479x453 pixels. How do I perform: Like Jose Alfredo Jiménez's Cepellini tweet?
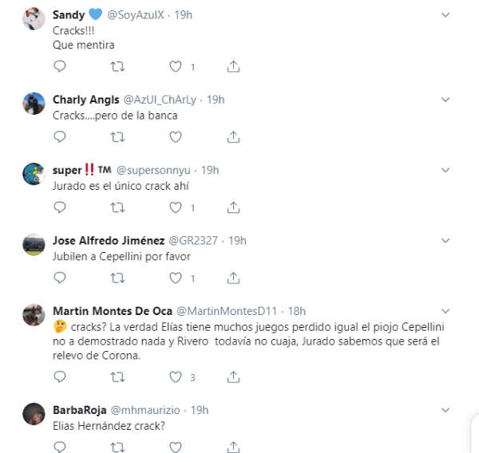pyautogui.click(x=176, y=278)
